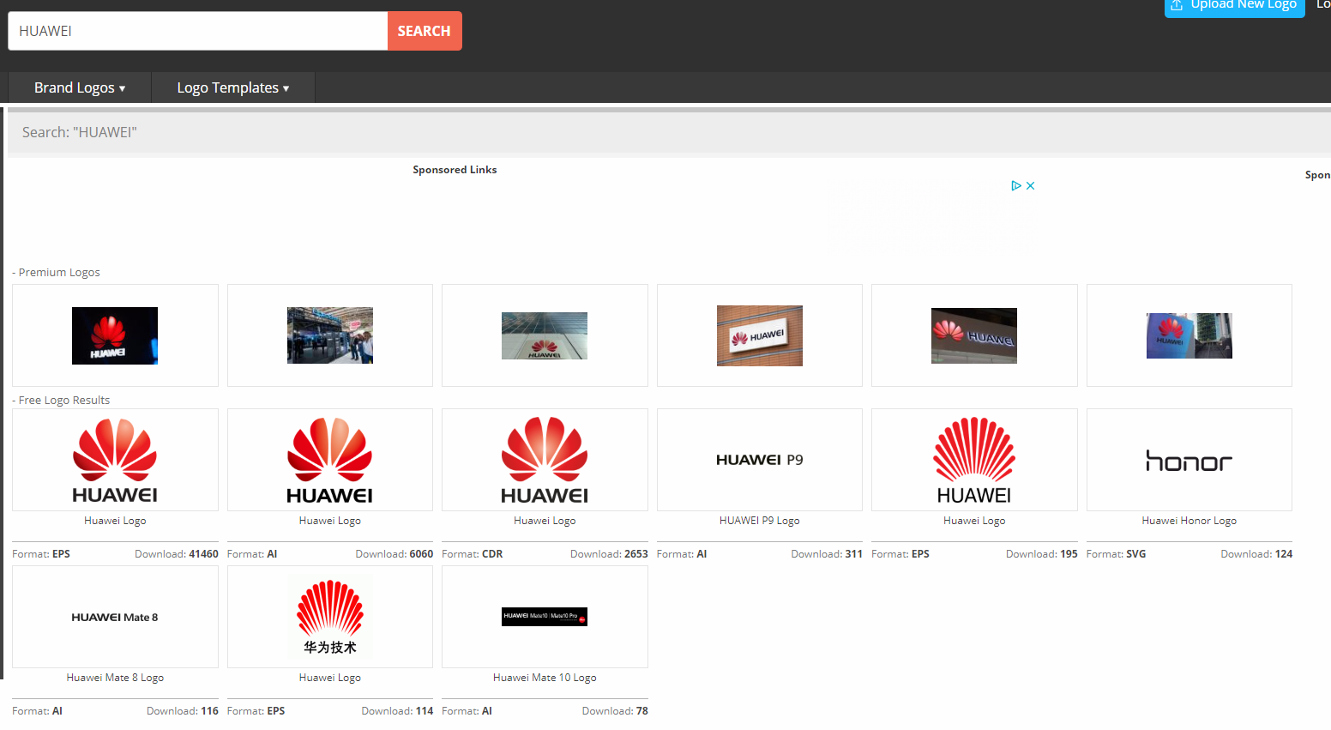Click the 'Download: 114' text
Viewport: 1331px width, 730px height.
[397, 711]
